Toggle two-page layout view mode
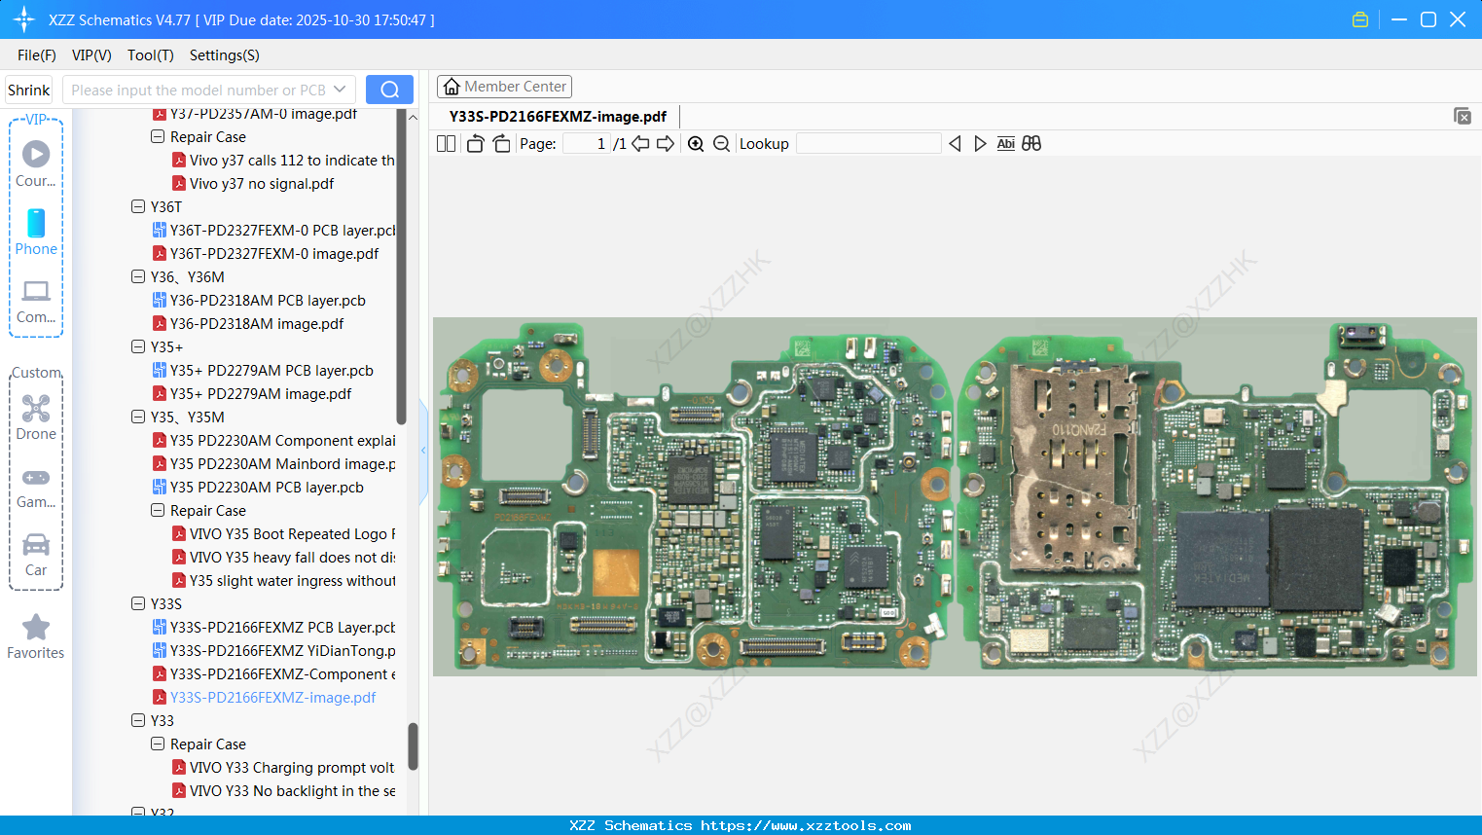This screenshot has width=1482, height=835. tap(446, 142)
